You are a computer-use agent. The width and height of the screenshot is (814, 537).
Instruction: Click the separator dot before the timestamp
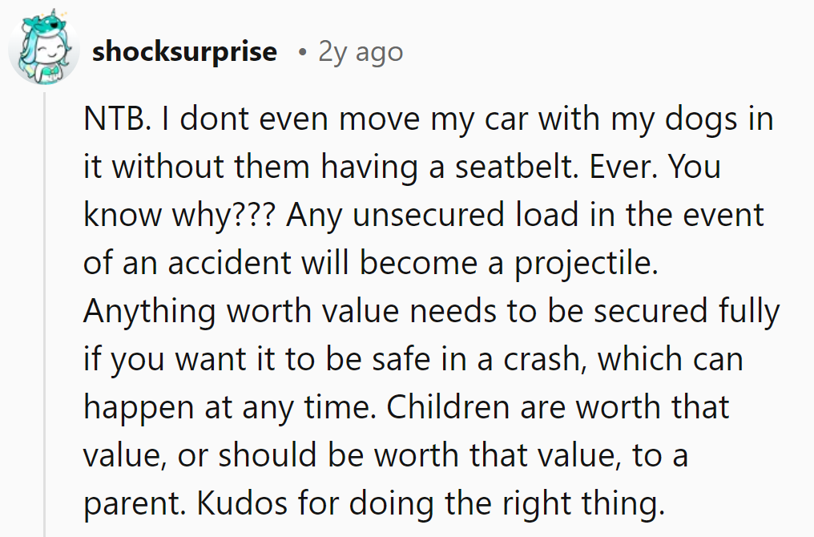pos(301,53)
